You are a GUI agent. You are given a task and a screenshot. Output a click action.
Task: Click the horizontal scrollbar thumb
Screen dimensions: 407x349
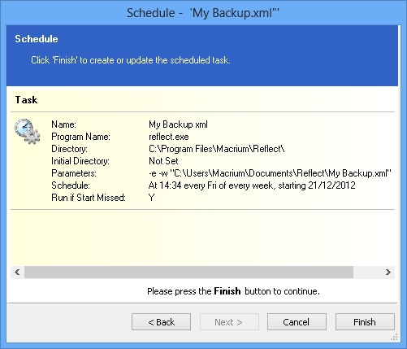188,272
